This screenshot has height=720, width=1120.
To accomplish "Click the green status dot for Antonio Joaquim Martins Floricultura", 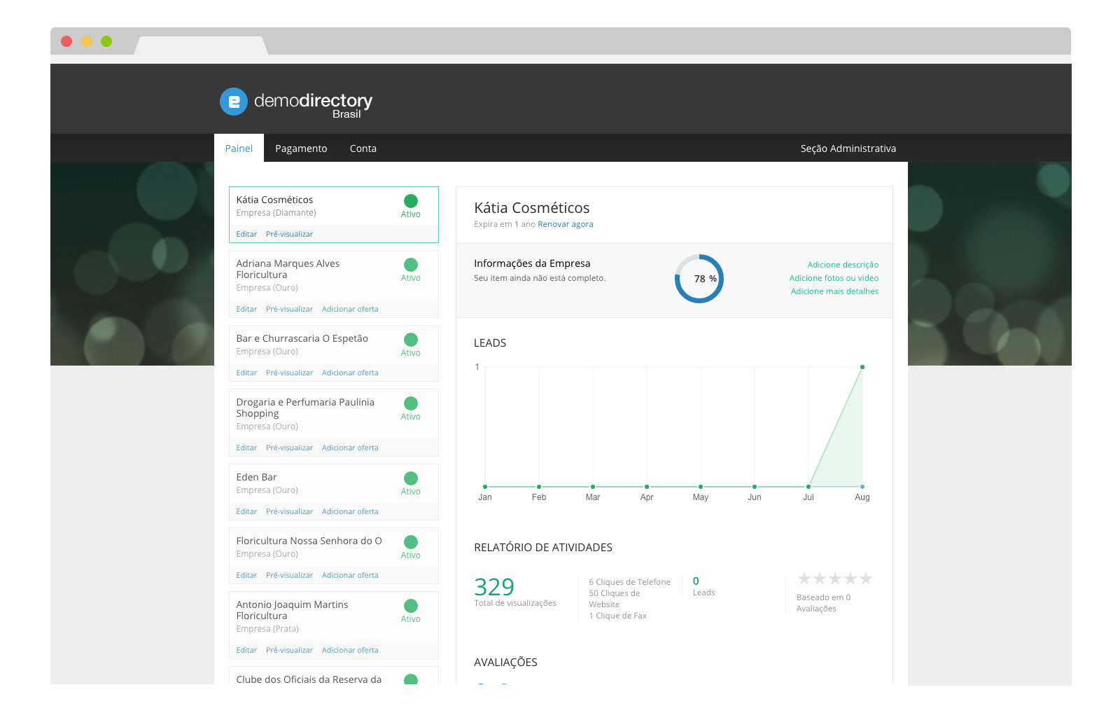I will click(411, 606).
